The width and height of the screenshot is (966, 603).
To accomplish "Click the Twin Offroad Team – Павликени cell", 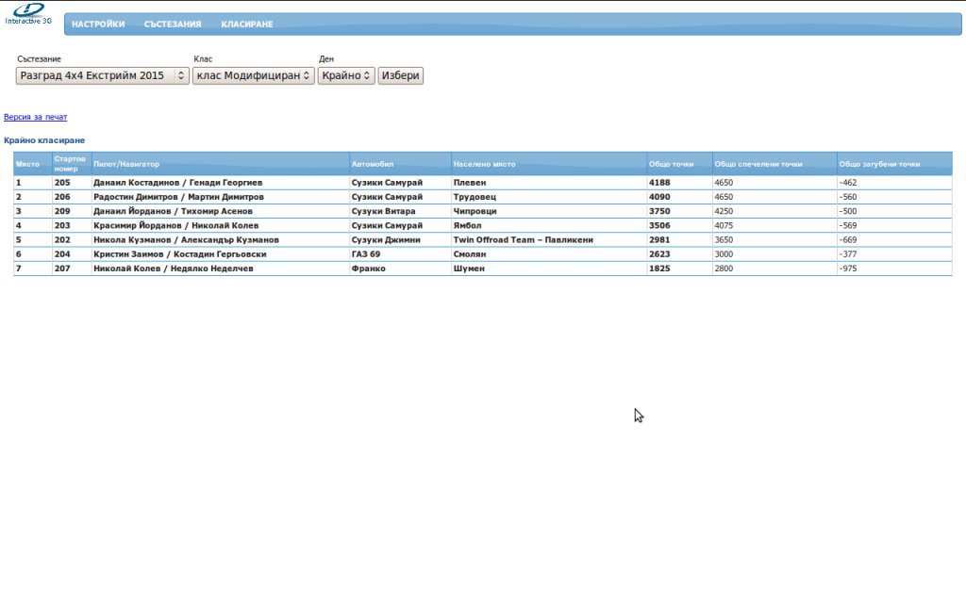I will click(524, 240).
